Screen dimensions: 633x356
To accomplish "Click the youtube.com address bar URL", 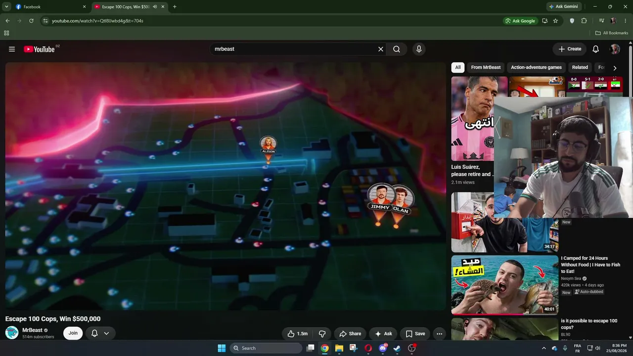I will point(97,21).
